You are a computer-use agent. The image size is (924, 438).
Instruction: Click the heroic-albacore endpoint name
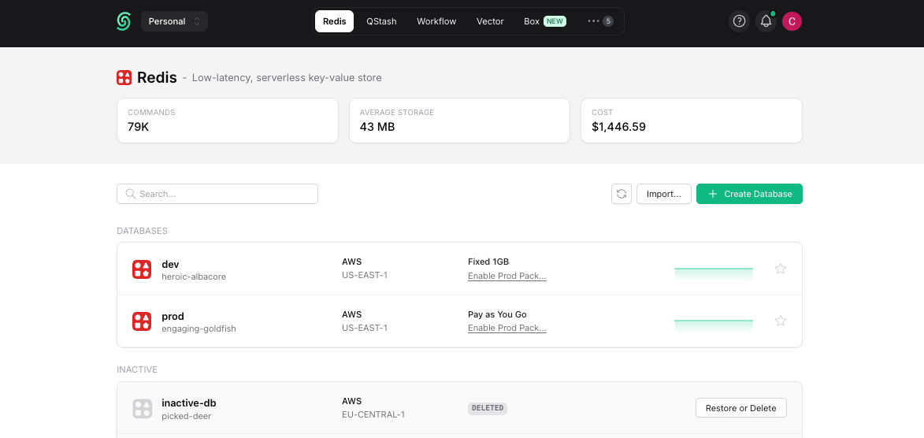coord(193,277)
